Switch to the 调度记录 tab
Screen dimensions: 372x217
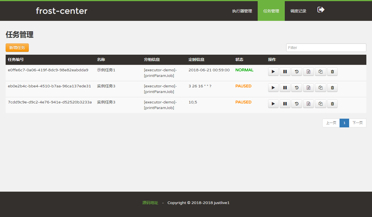(298, 11)
